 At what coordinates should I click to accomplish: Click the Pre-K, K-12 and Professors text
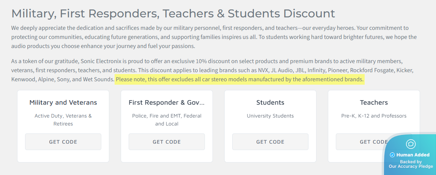pos(374,116)
